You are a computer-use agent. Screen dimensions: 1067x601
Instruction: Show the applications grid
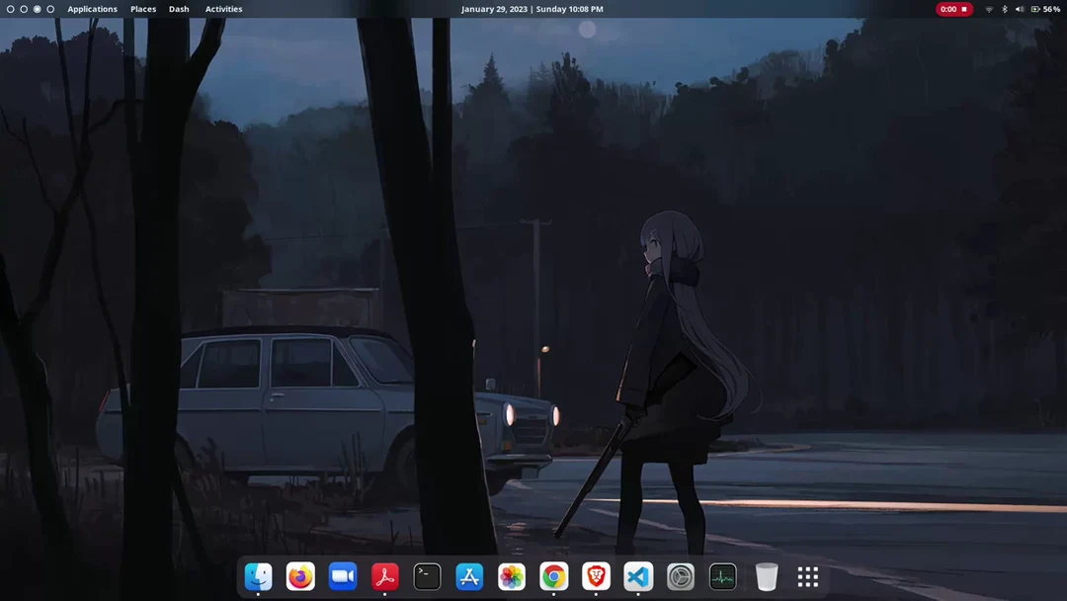[x=807, y=576]
